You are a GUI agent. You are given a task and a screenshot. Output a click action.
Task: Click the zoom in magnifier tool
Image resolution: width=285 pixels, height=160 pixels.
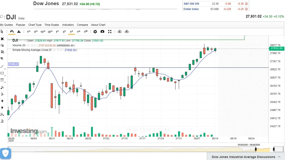click(2, 88)
